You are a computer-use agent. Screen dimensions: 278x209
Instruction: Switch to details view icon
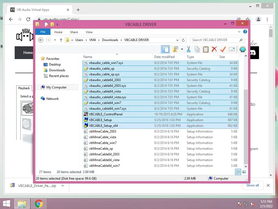pyautogui.click(x=238, y=172)
